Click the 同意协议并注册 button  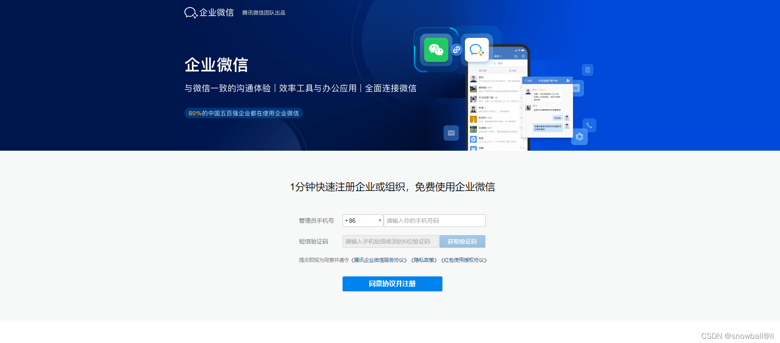click(x=392, y=284)
